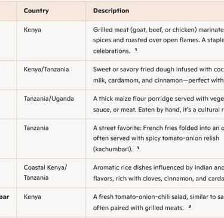Click the sweet or savory fried dough description
The width and height of the screenshot is (224, 218).
pos(158,75)
